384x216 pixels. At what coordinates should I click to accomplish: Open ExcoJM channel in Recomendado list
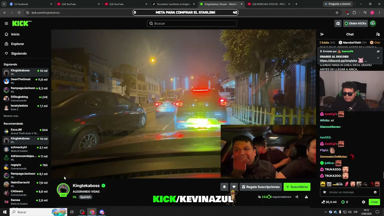click(x=25, y=131)
